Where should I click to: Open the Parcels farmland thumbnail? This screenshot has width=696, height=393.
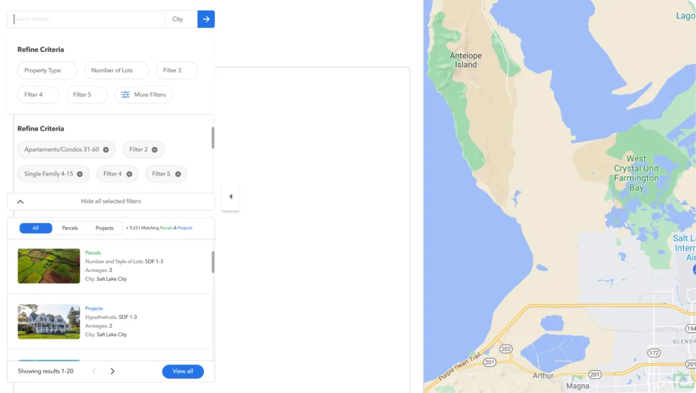(x=49, y=266)
